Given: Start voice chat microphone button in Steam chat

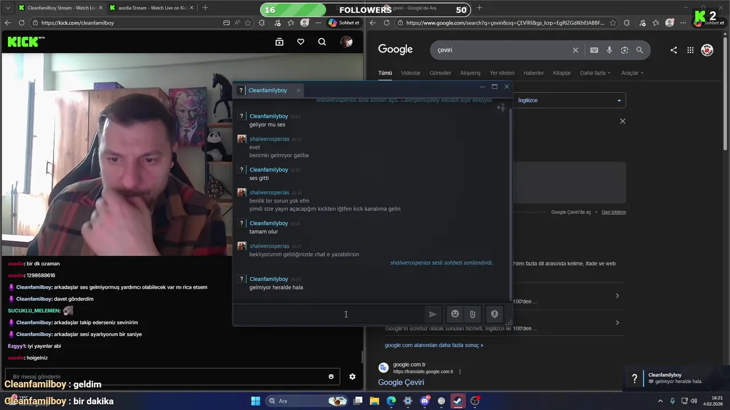Looking at the screenshot, I should coord(494,314).
